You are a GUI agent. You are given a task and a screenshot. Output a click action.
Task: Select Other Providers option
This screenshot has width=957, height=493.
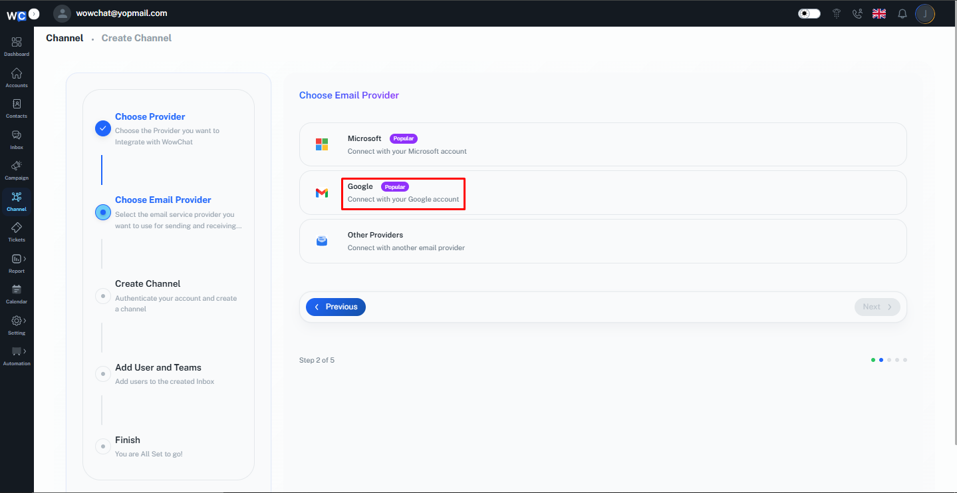pos(603,242)
